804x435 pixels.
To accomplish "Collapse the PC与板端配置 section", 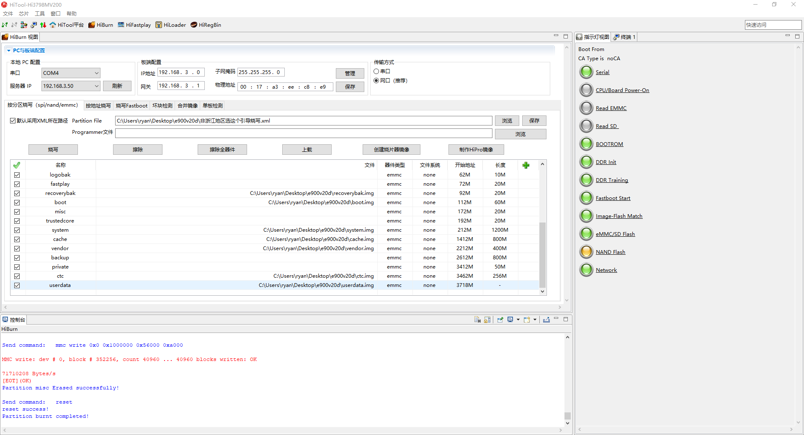I will pos(9,51).
